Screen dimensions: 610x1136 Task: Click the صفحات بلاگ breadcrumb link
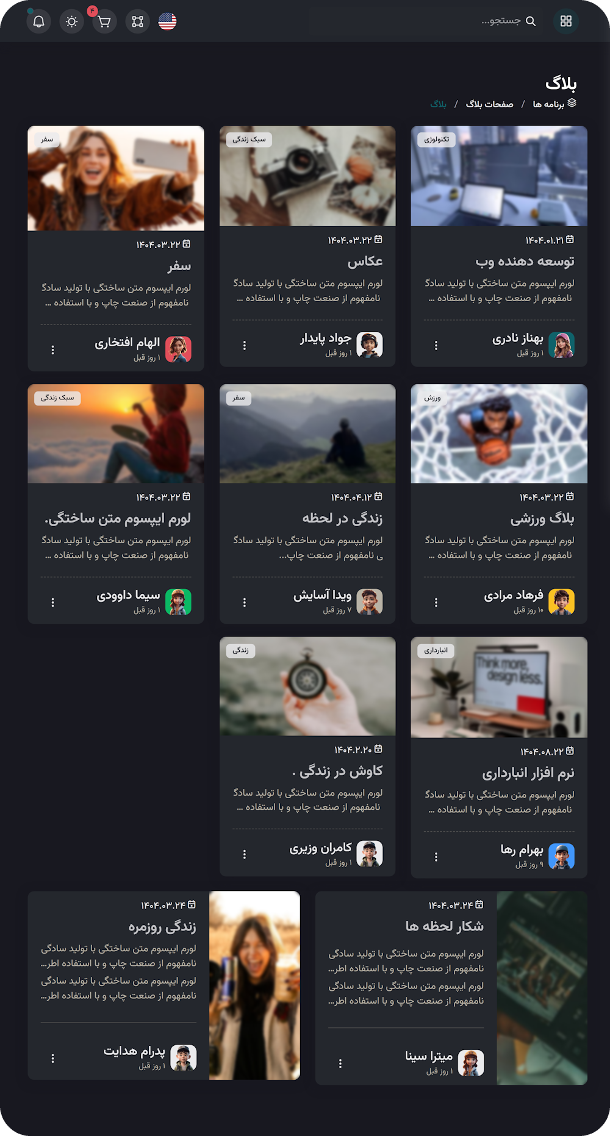489,104
